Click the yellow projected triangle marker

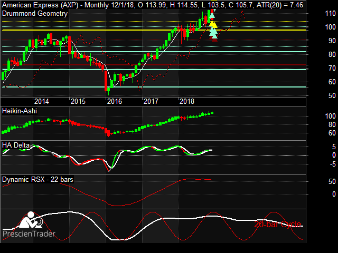click(x=213, y=24)
